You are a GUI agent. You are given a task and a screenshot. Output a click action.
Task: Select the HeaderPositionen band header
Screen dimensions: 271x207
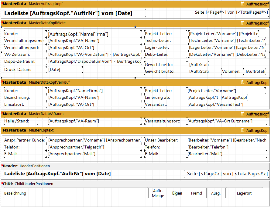(135, 166)
